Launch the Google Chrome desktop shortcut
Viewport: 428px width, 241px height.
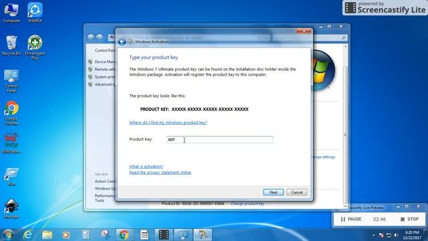[x=11, y=113]
